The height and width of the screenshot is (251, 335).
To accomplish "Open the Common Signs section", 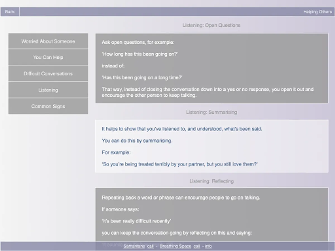I will [x=48, y=106].
